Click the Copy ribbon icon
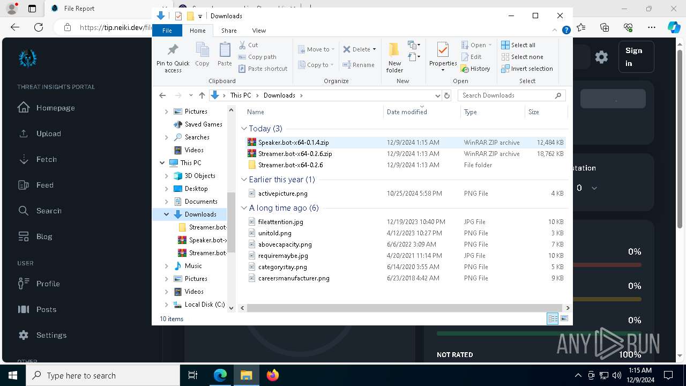686x386 pixels. 202,55
